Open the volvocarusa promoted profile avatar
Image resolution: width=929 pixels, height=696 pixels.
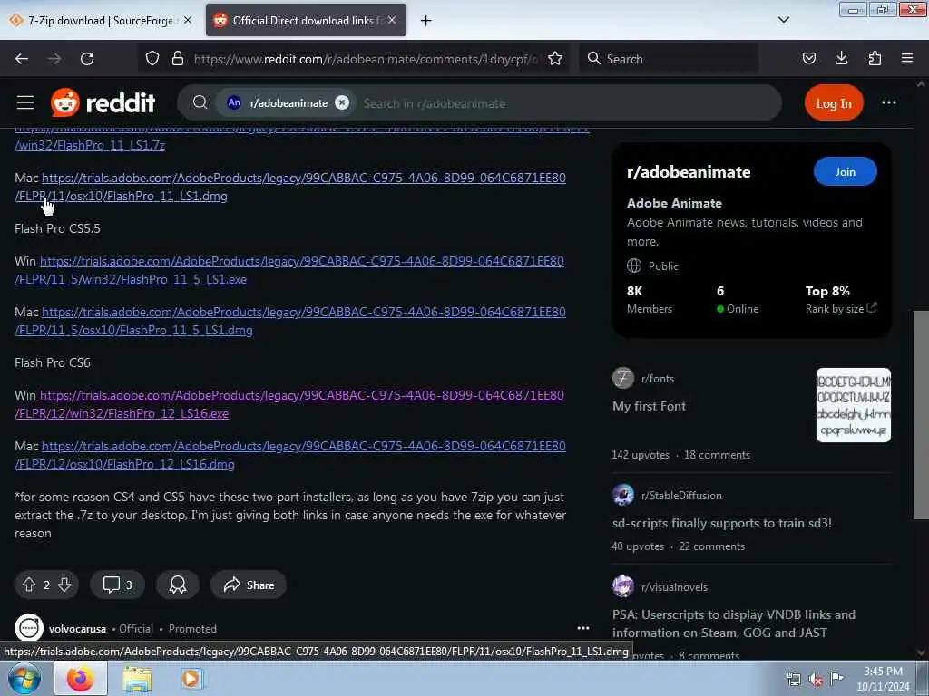coord(28,628)
